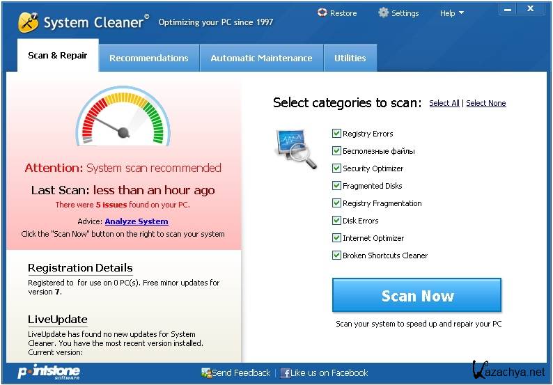Expand the Help dropdown menu
Image resolution: width=553 pixels, height=385 pixels.
tap(451, 13)
